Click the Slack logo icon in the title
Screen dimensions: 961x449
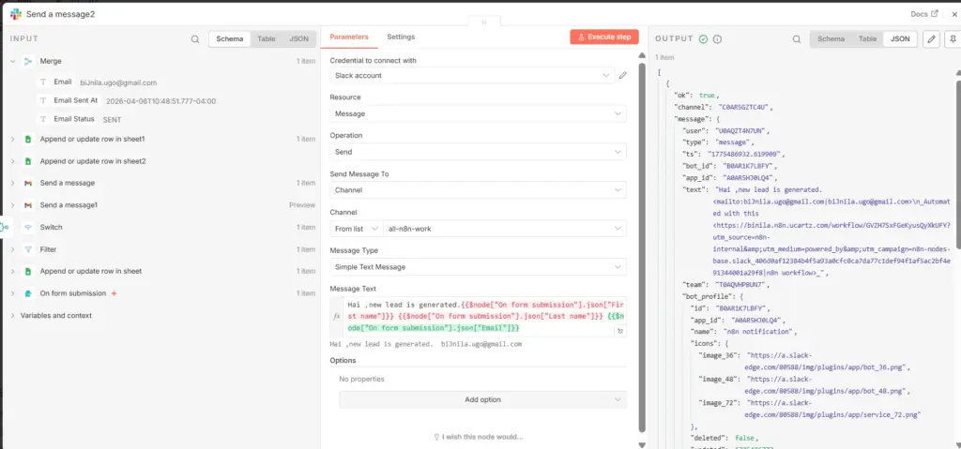click(16, 14)
